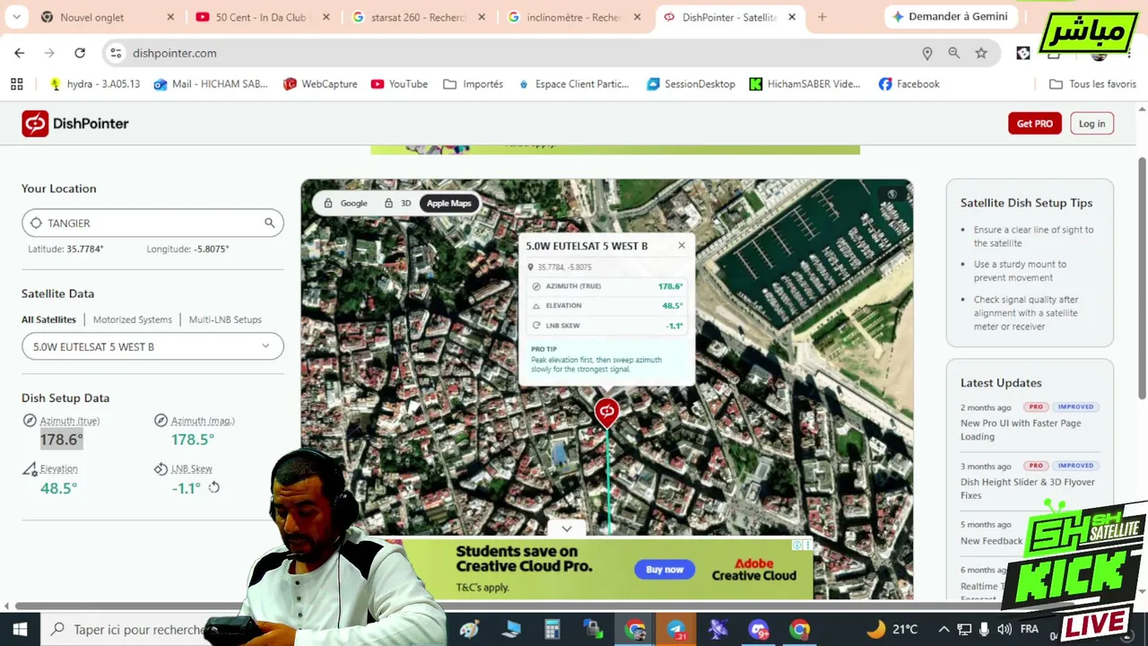Open the 5.0W EUTELSAT 5 WEST B satellite dropdown
The height and width of the screenshot is (646, 1148).
[x=152, y=346]
